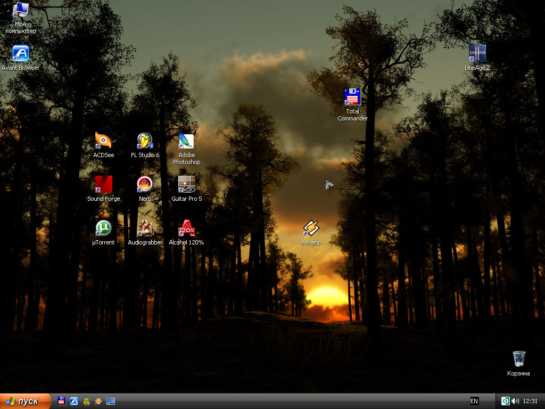This screenshot has width=545, height=409.
Task: Click the Alcohol 120% desktop icon
Action: point(186,228)
